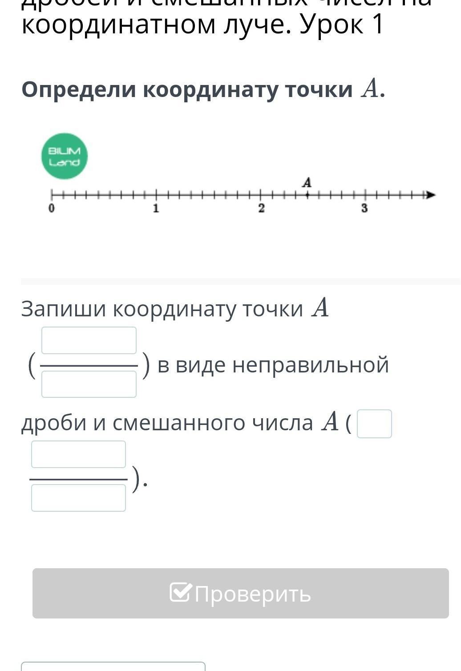Focus the mixed number numerator field
461x671 pixels.
[78, 454]
